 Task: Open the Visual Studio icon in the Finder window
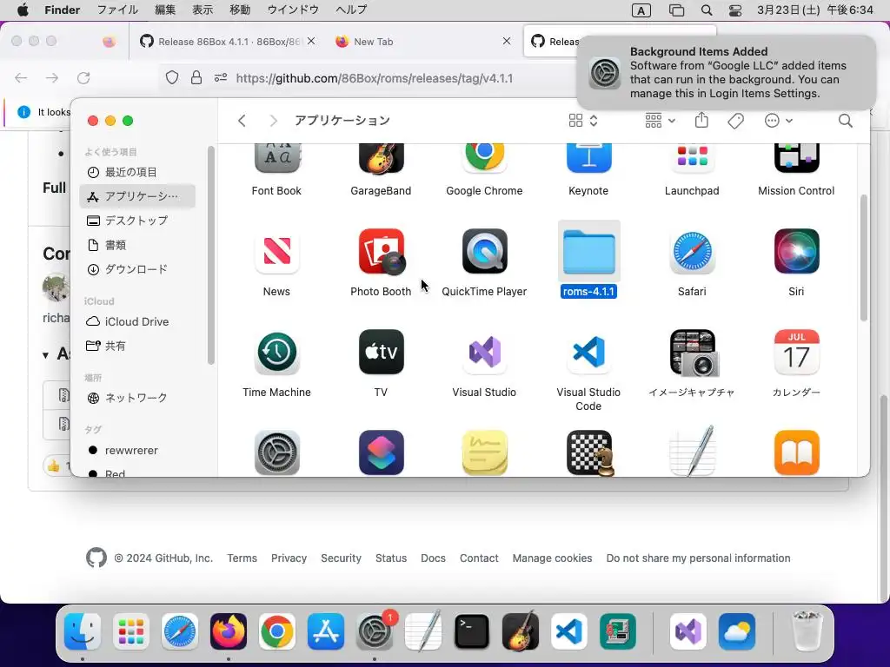tap(484, 353)
